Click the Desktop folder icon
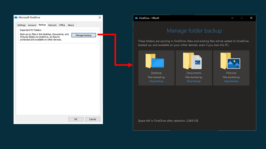Image resolution: width=266 pixels, height=149 pixels. [x=155, y=61]
